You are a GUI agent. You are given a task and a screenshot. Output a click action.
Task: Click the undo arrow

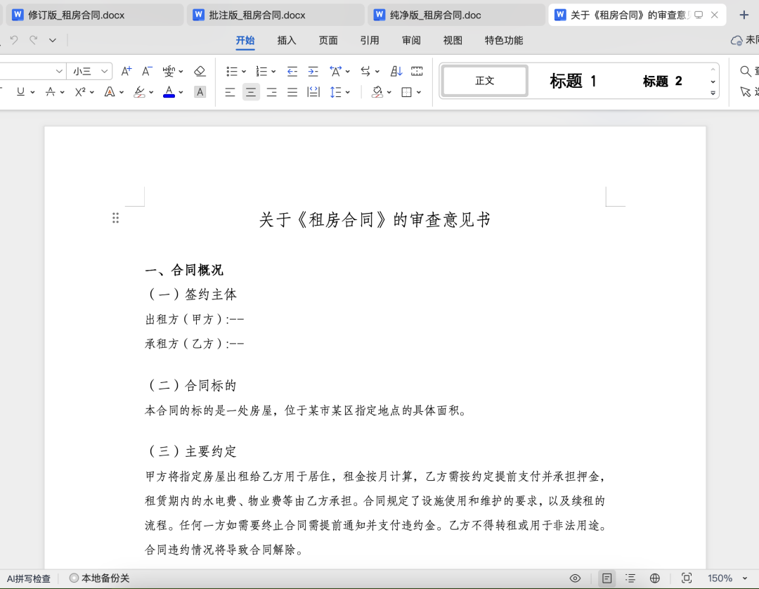pyautogui.click(x=14, y=40)
